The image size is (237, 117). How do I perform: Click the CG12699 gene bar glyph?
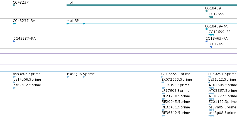pyautogui.click(x=211, y=17)
